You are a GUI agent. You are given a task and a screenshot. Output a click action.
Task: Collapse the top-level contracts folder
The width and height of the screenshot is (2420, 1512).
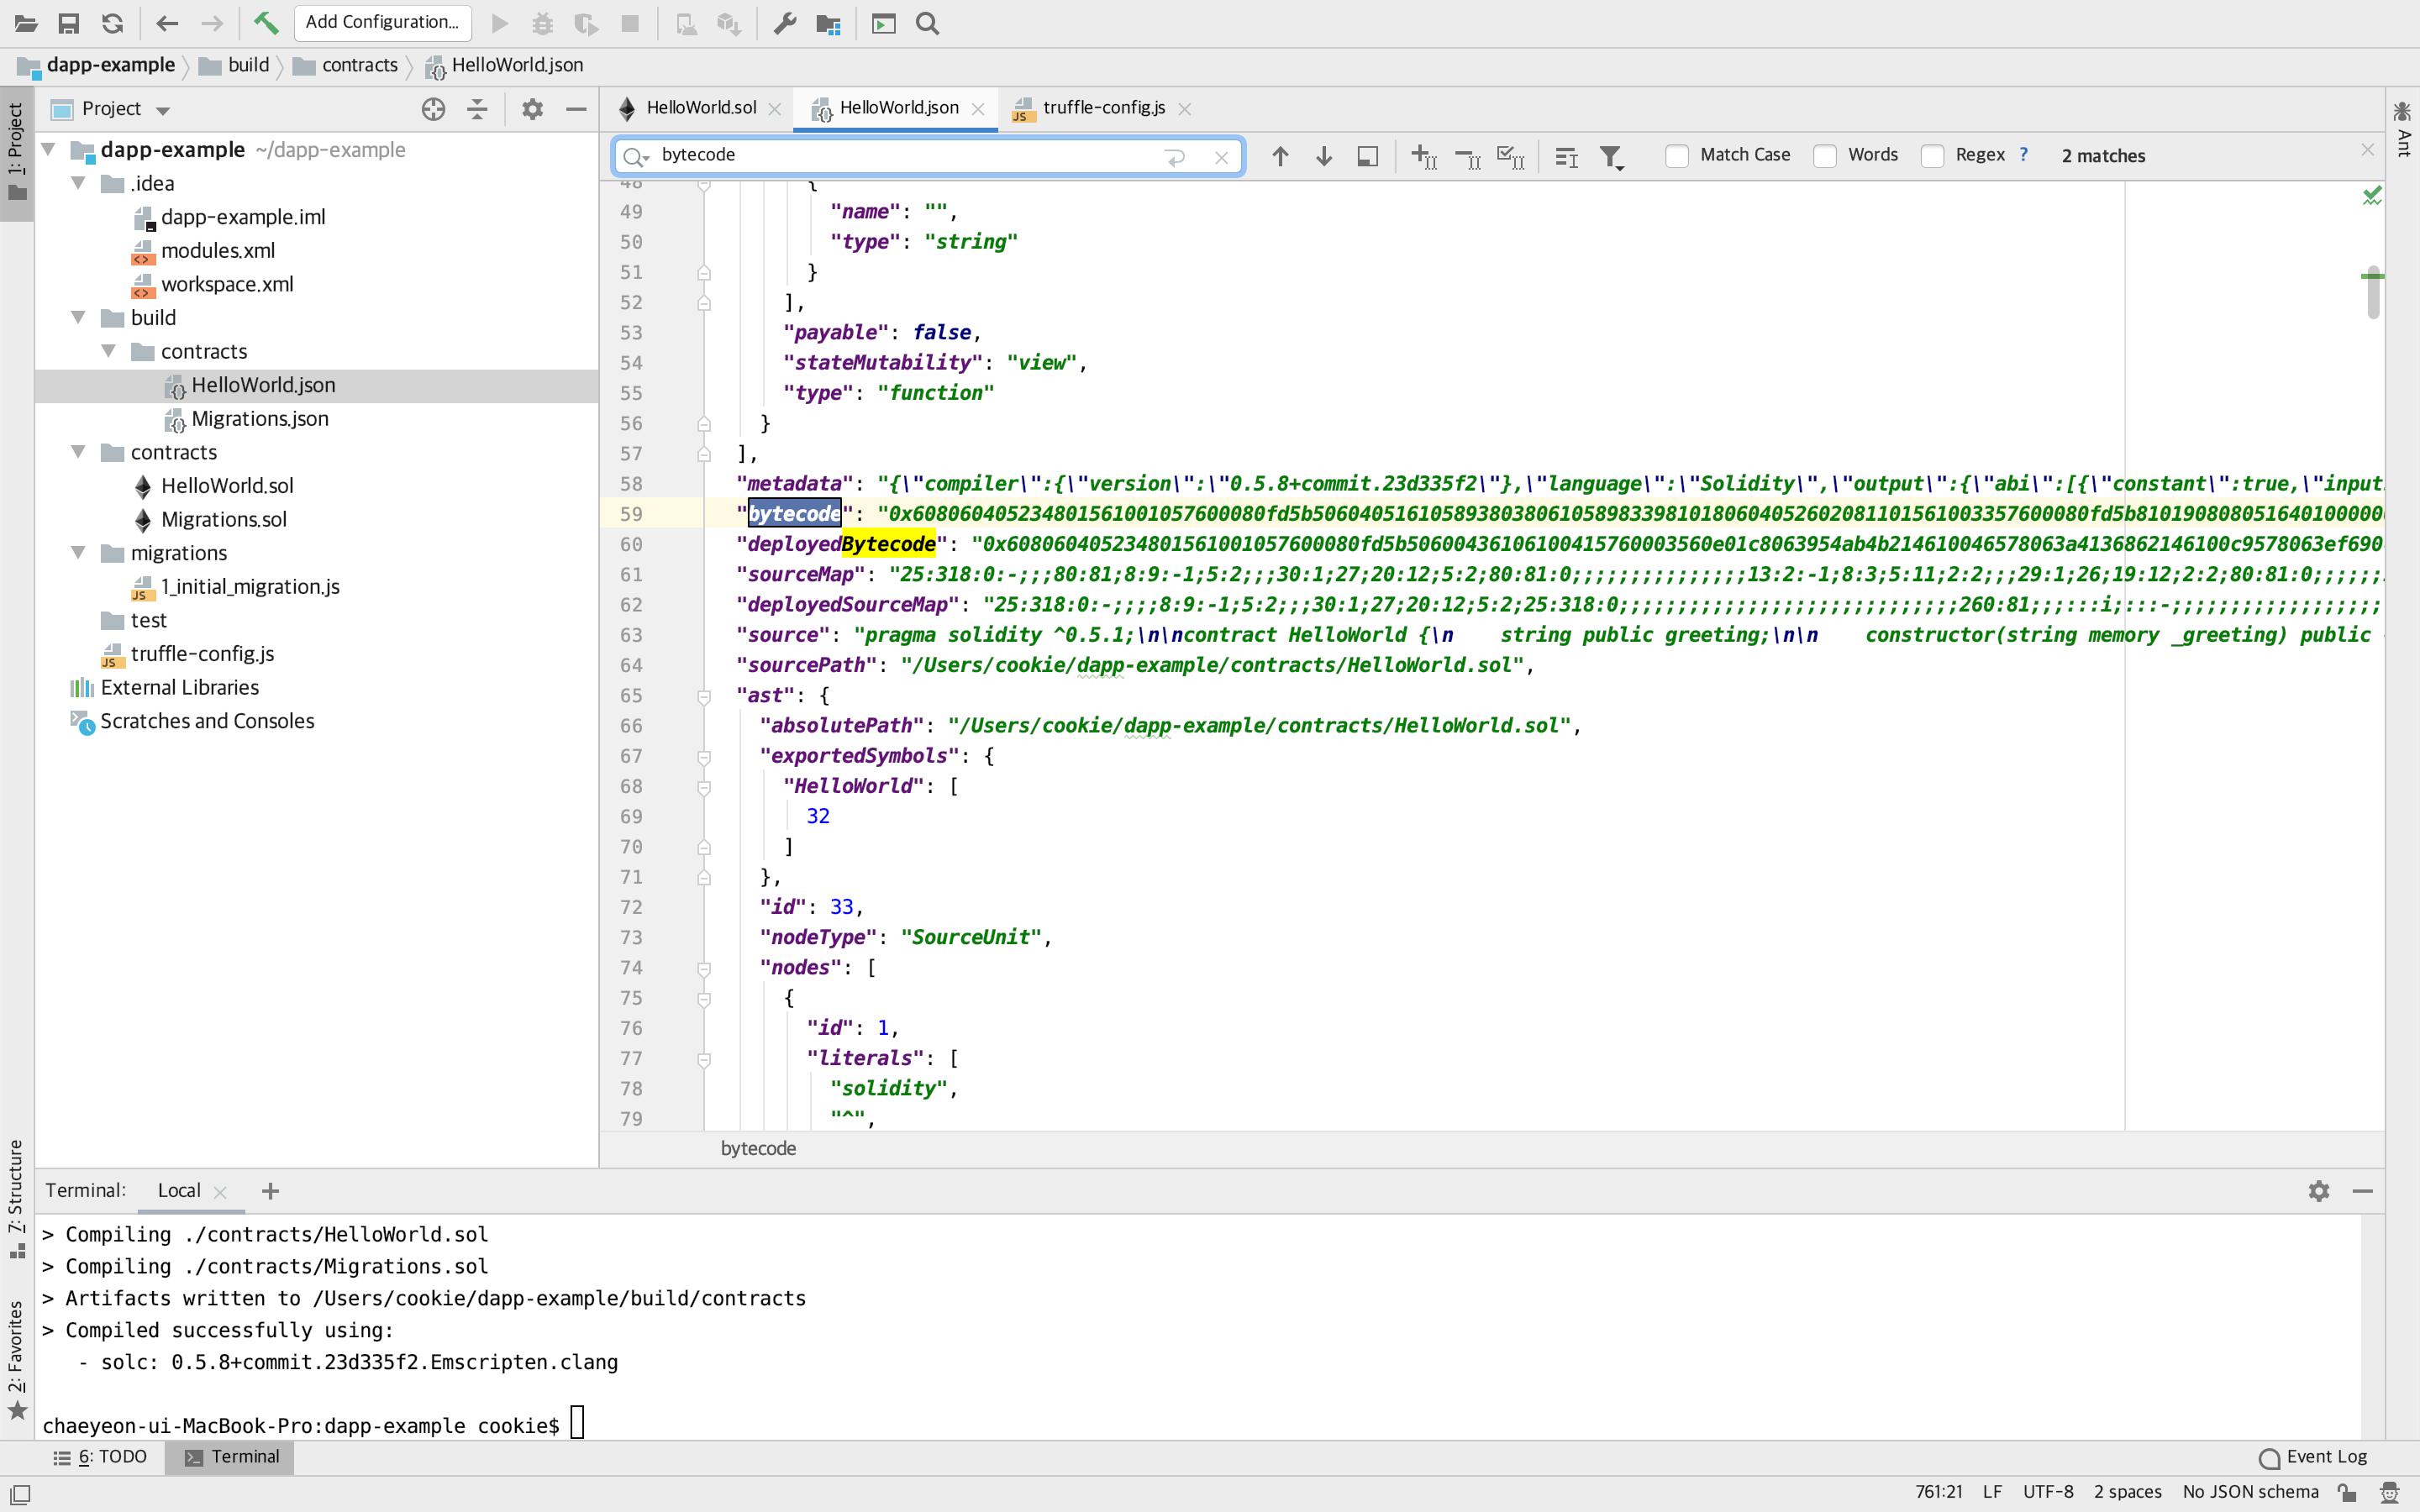78,452
